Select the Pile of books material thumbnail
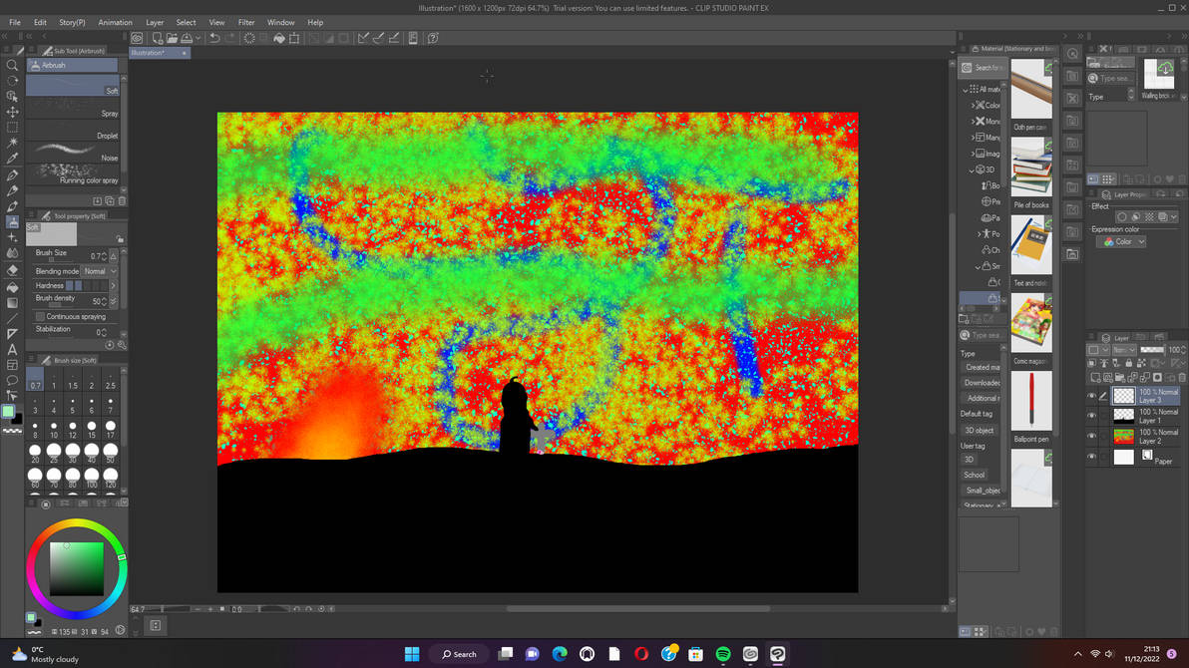The height and width of the screenshot is (668, 1189). pyautogui.click(x=1031, y=167)
